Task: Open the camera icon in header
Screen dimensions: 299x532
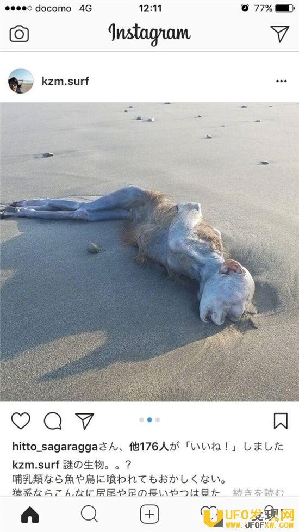Action: [x=19, y=34]
